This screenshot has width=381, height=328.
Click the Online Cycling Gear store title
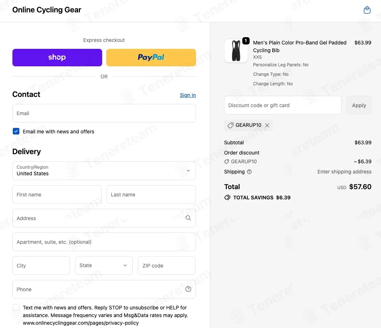[x=47, y=10]
